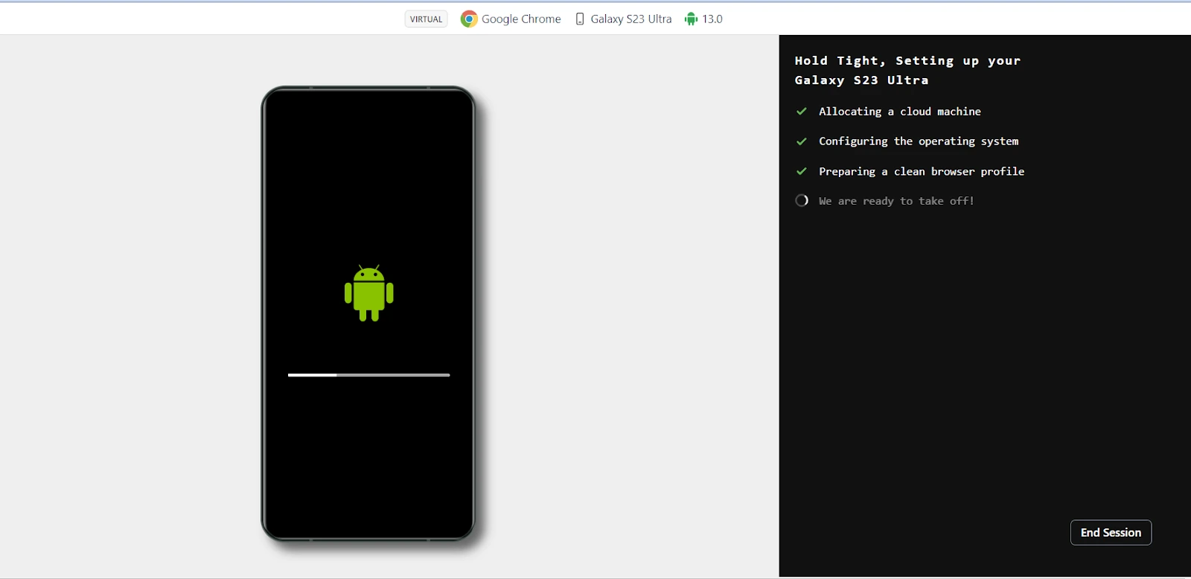Click the 'Configuring the operating system' text

[919, 141]
